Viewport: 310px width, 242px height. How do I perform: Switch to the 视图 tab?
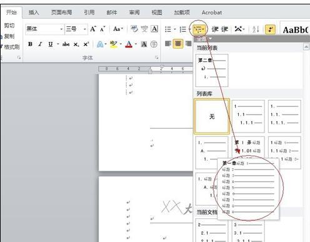[157, 13]
